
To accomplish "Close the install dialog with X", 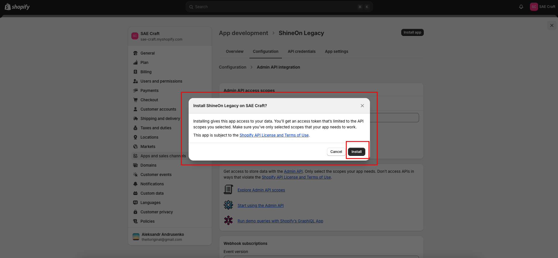I will pyautogui.click(x=362, y=106).
